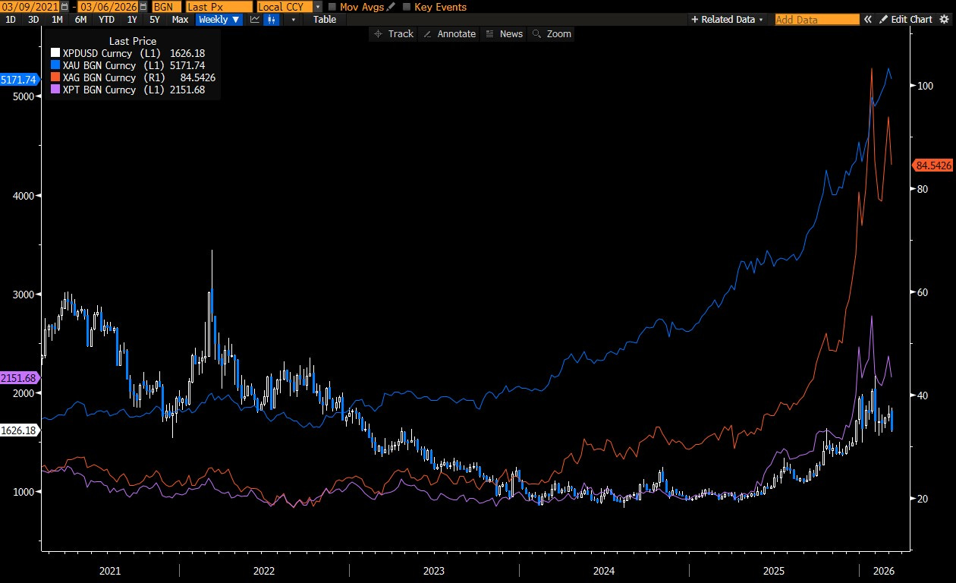Click the pencil icon beside Mov Avgs
Screen dimensions: 956x583
[391, 7]
